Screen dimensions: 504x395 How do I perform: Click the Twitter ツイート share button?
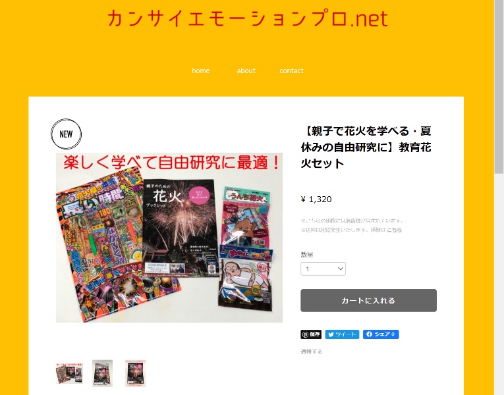pos(342,334)
